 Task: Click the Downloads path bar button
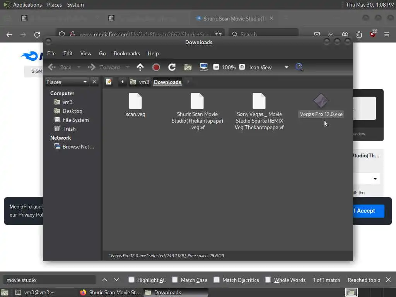click(x=167, y=82)
